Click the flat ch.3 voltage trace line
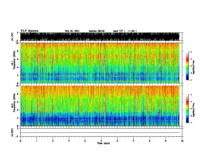Screen dimensions: 205x158 100,133
